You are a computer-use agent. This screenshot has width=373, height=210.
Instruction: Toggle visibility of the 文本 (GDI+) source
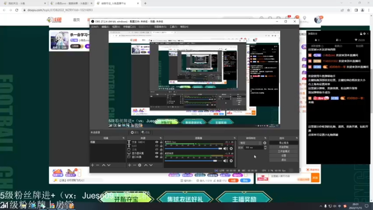click(157, 142)
